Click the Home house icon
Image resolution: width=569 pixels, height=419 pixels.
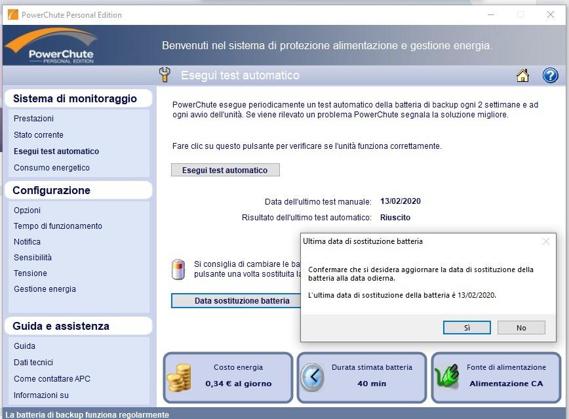(x=522, y=75)
